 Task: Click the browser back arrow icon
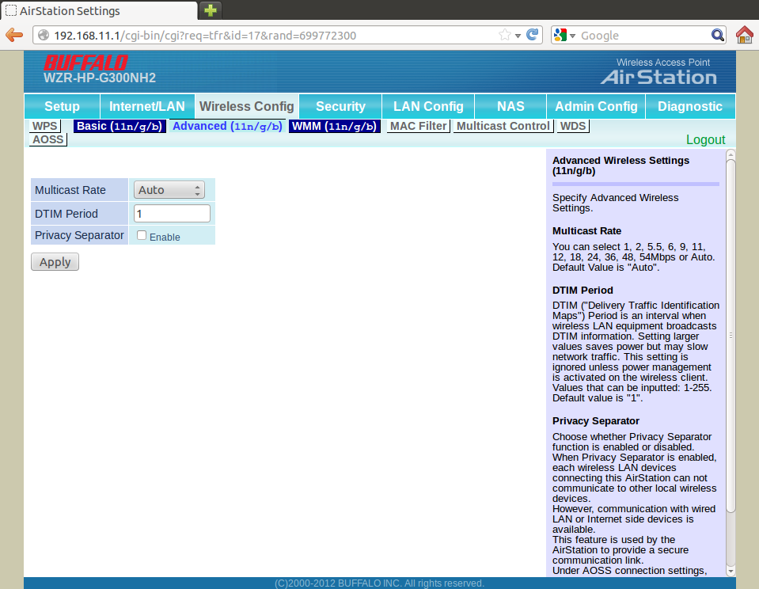pyautogui.click(x=14, y=35)
